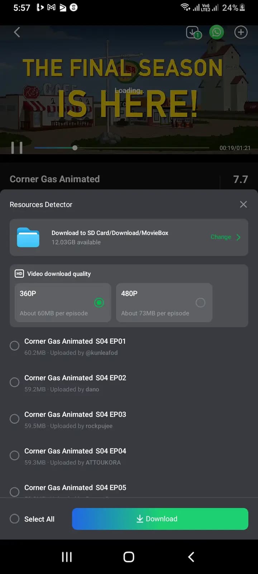Check Corner Gas Animated S04 EP01
Image resolution: width=258 pixels, height=574 pixels.
(15, 346)
